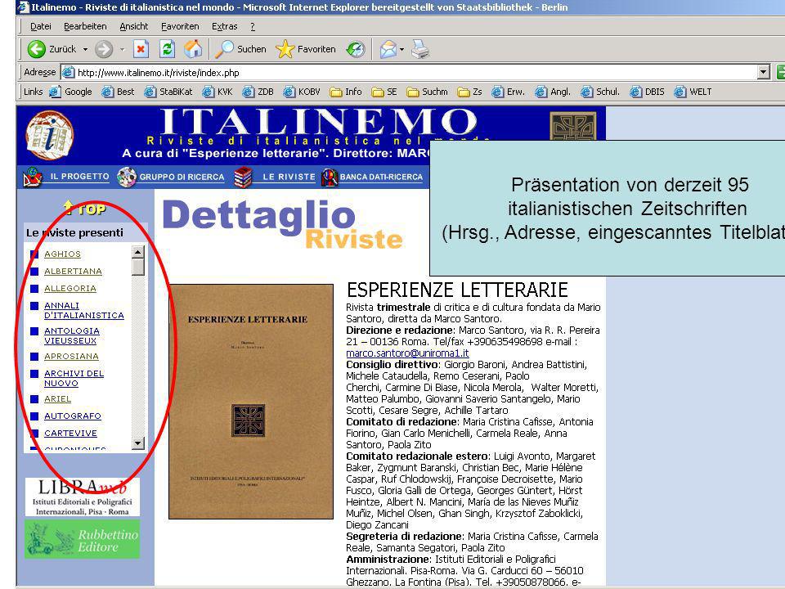Expand the address bar dropdown list

click(763, 72)
